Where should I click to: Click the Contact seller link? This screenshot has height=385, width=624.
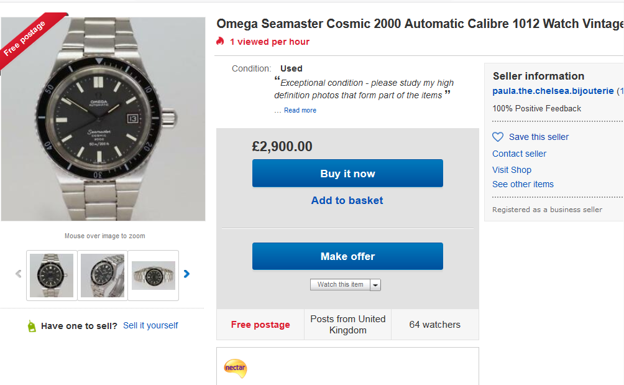coord(519,154)
